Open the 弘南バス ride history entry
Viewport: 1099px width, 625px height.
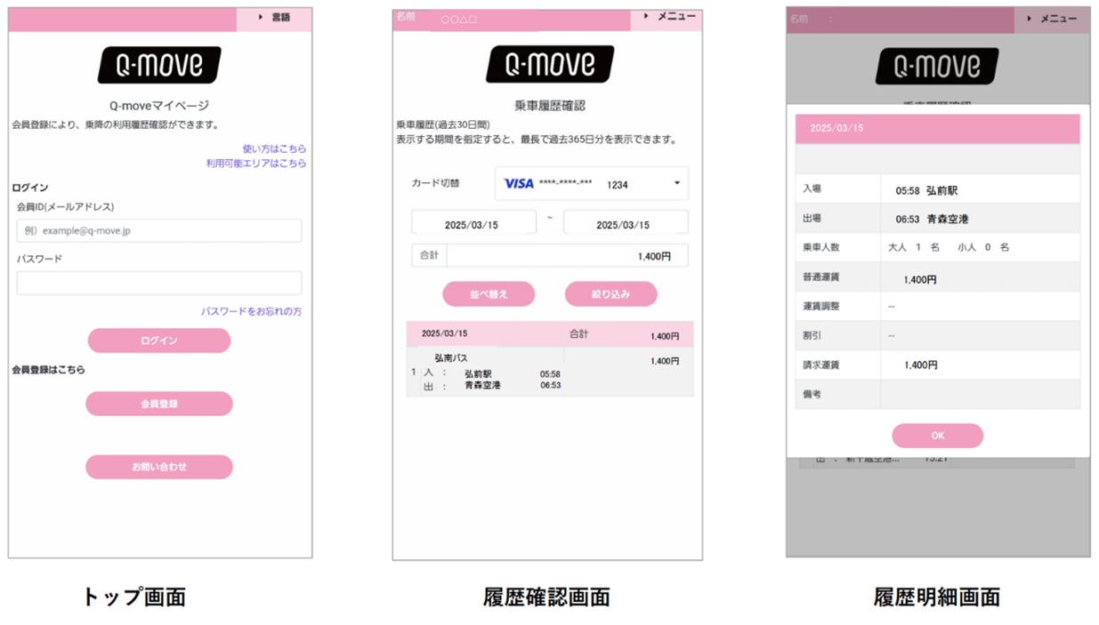point(550,372)
